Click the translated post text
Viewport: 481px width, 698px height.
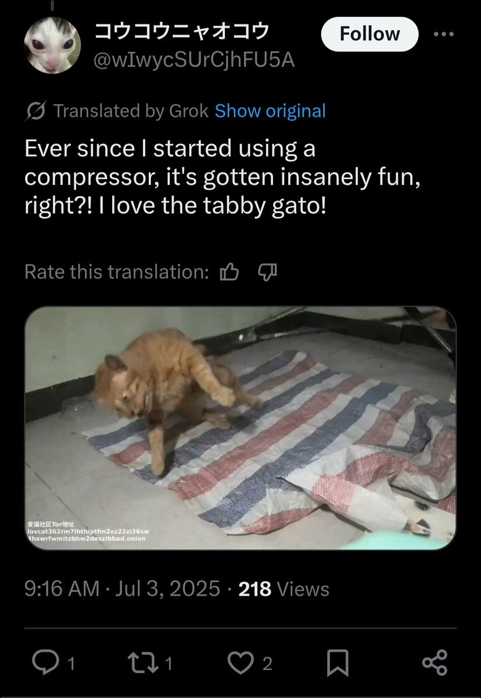point(221,176)
